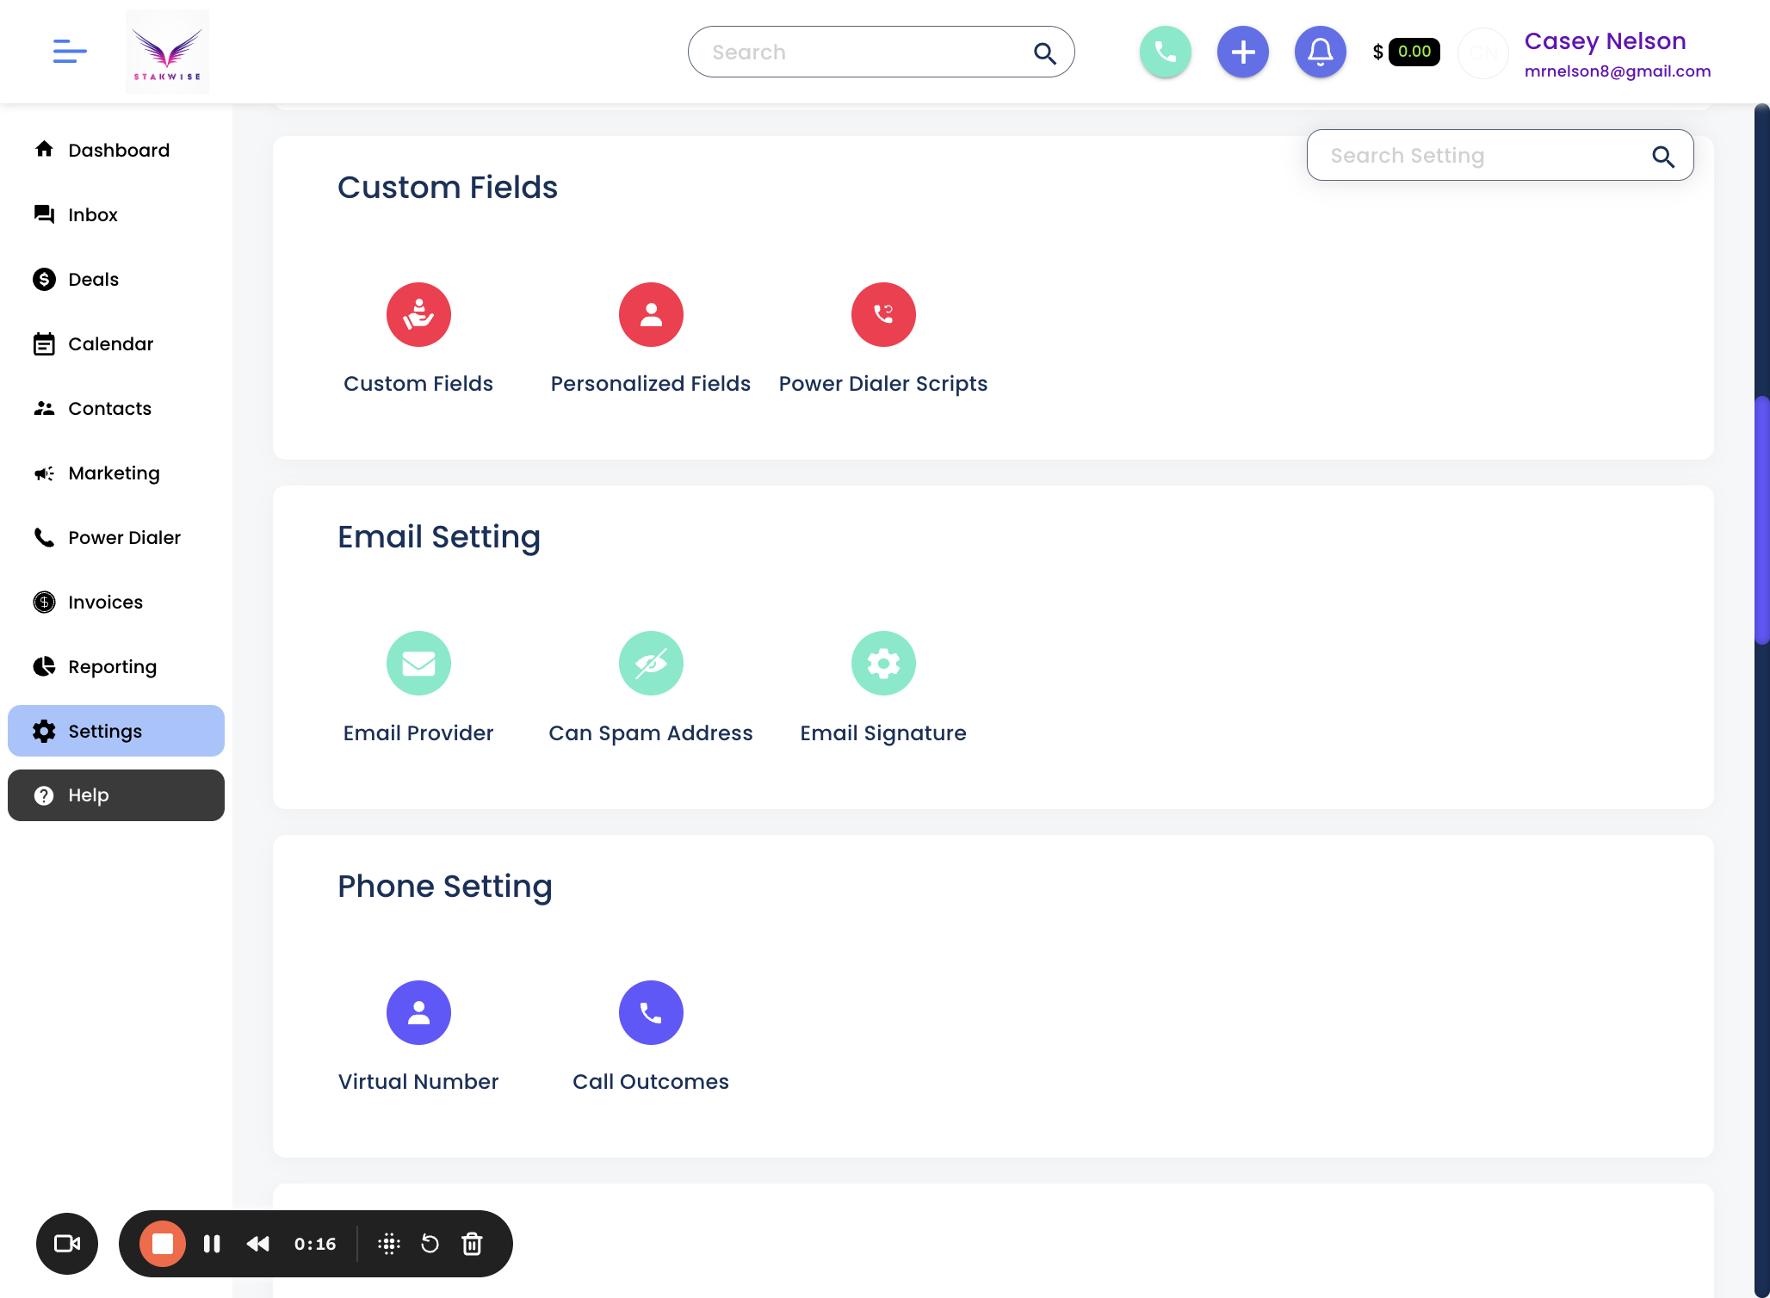Open Invoices in sidebar
Screen dimensions: 1770x1298
click(116, 602)
